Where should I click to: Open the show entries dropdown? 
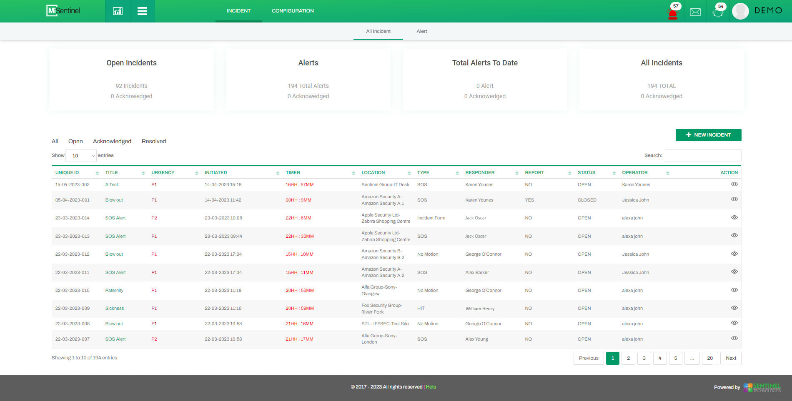pos(81,156)
